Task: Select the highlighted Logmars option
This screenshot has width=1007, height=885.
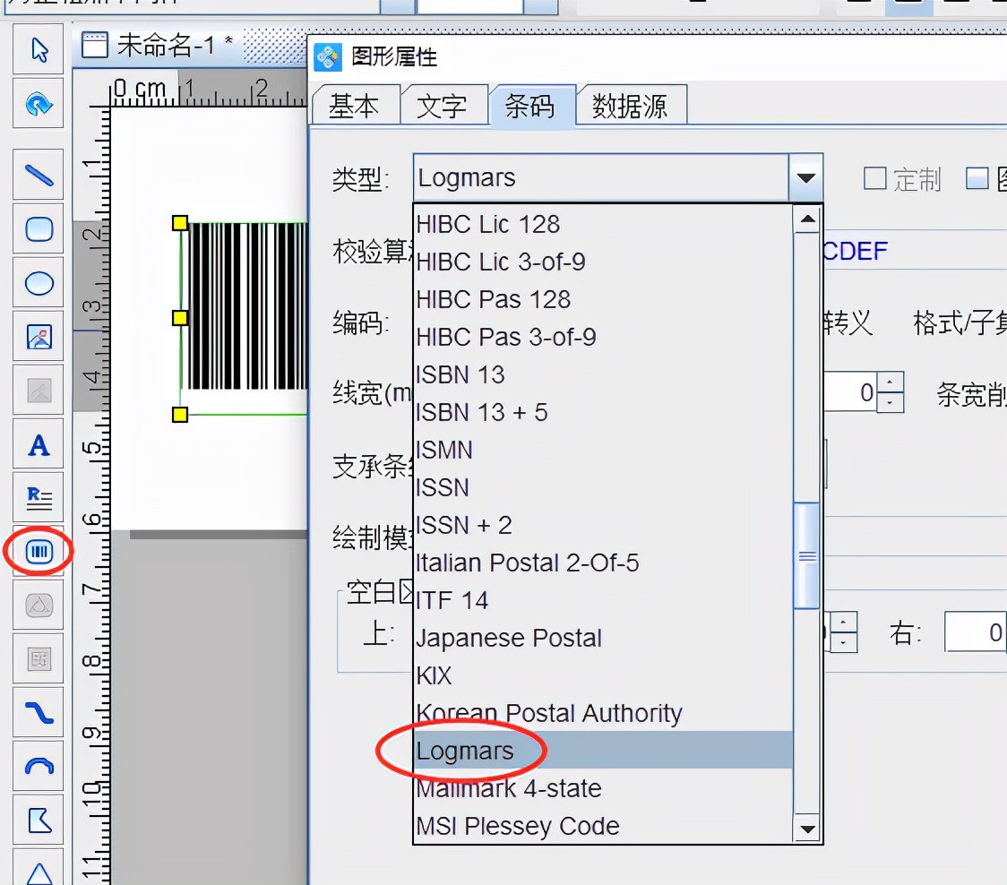Action: tap(602, 750)
